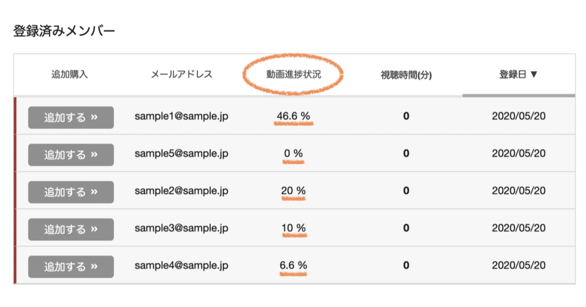Select the 追加購入 column header
This screenshot has width=586, height=307.
point(70,75)
